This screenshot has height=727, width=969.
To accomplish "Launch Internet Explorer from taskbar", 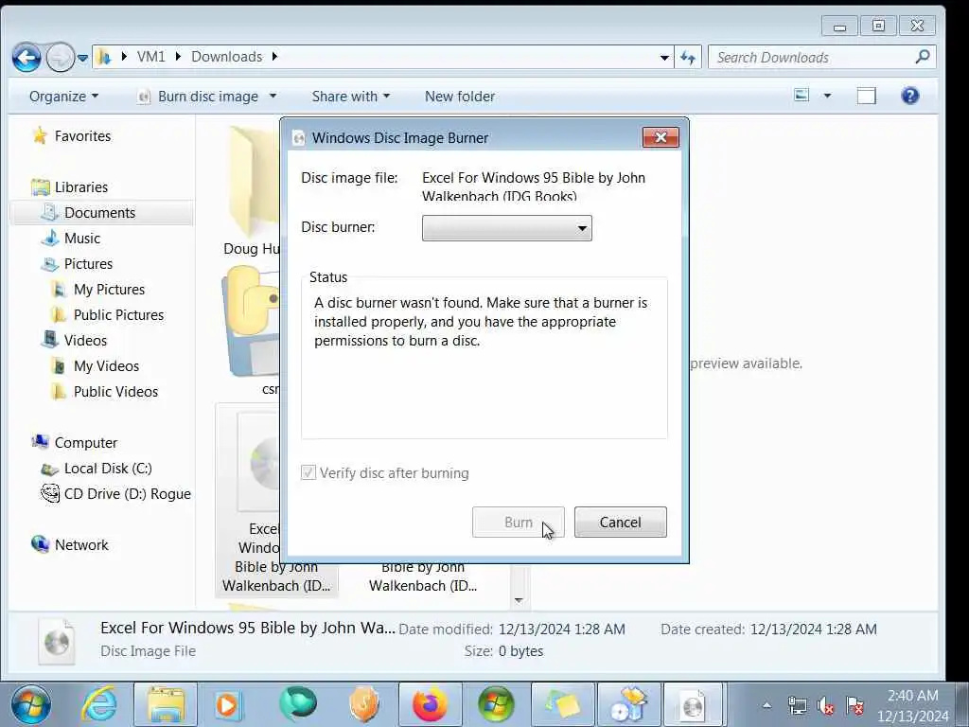I will 99,704.
